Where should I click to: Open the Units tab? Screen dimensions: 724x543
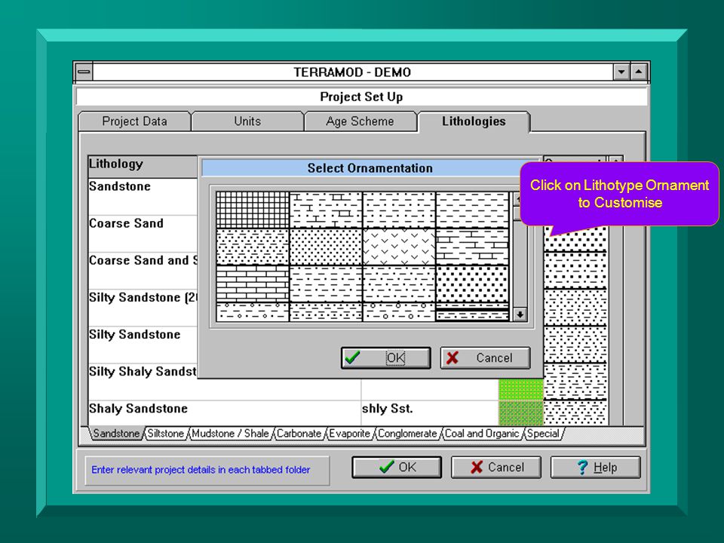coord(247,121)
